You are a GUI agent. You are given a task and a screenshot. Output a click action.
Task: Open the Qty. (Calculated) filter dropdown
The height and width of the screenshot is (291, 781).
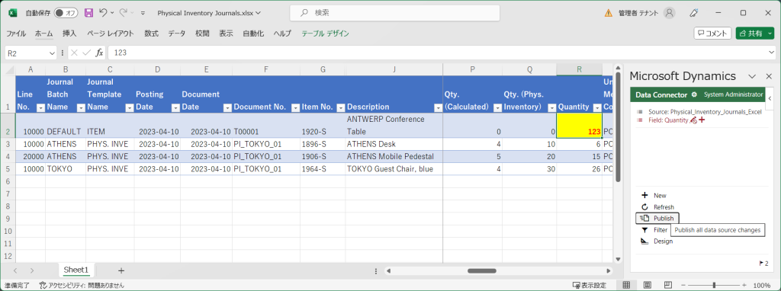[497, 107]
